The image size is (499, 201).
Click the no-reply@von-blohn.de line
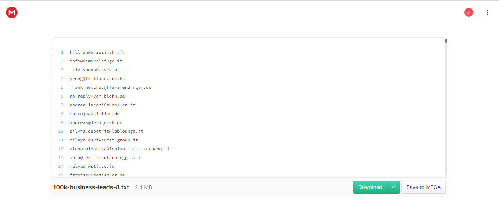(97, 96)
